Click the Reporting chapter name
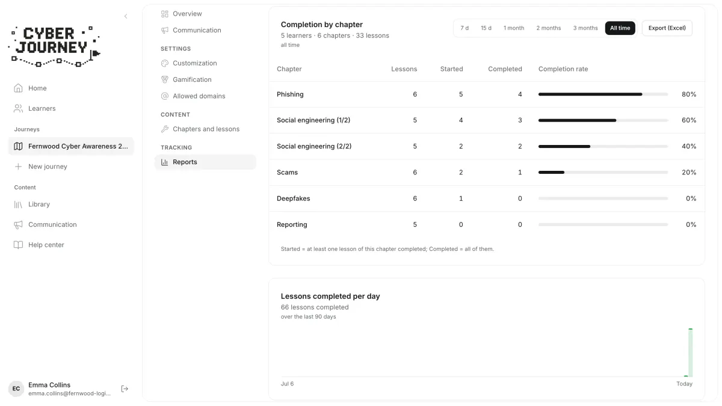This screenshot has width=722, height=406. [x=292, y=225]
